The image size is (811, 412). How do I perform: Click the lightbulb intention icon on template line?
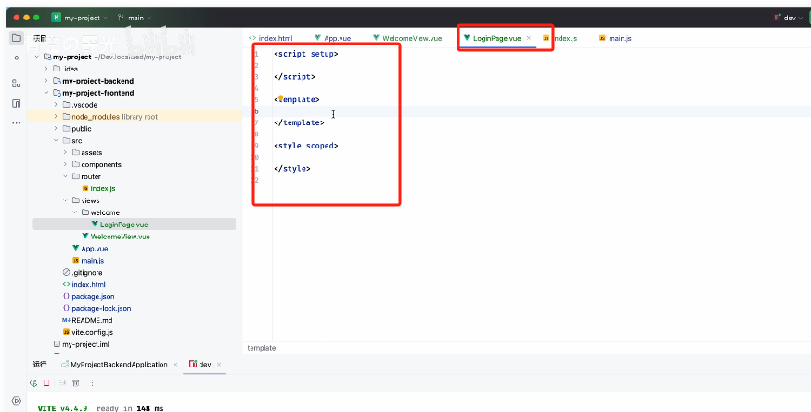(x=281, y=98)
